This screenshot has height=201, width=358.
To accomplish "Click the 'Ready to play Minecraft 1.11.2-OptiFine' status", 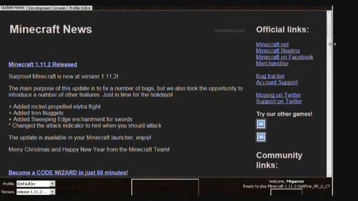I will (x=286, y=186).
